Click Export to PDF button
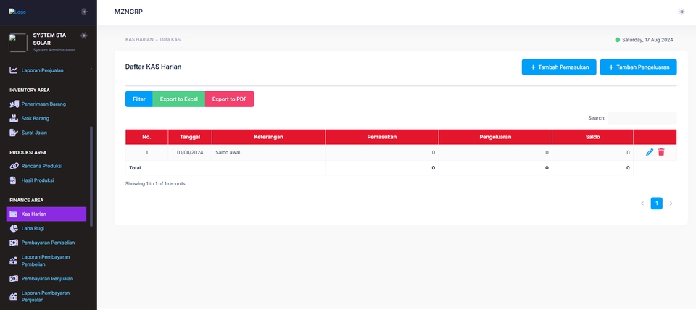The image size is (696, 310). [230, 99]
